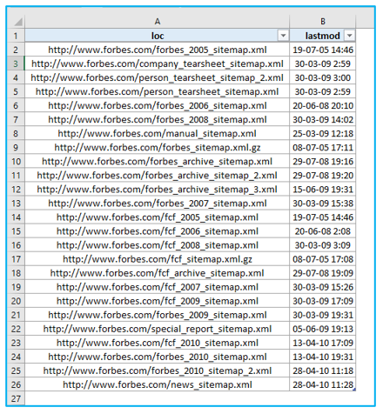This screenshot has height=414, width=383.
Task: Select lastmod cell 08-07-05 17:08
Action: pyautogui.click(x=323, y=259)
